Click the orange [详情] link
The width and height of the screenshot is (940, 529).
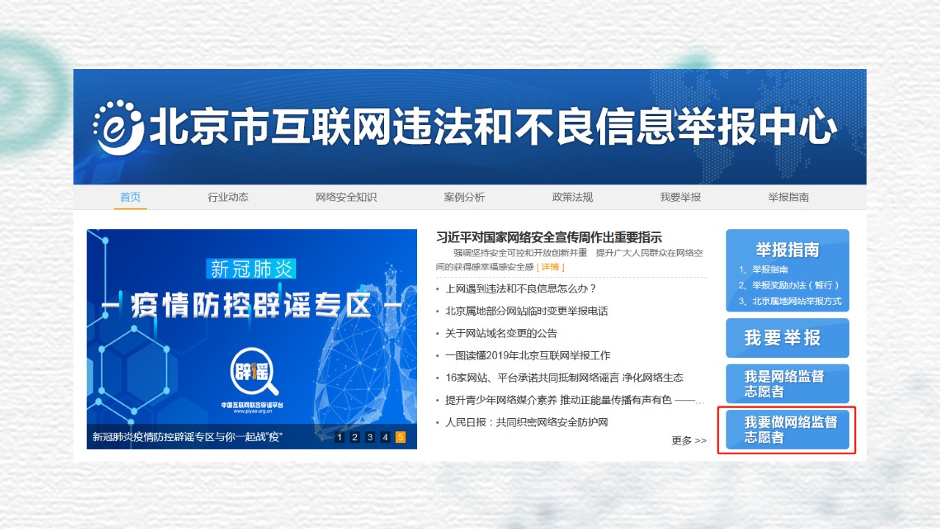tap(551, 267)
